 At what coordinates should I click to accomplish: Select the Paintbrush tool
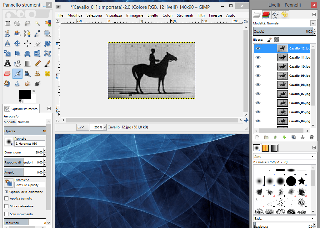(47, 63)
